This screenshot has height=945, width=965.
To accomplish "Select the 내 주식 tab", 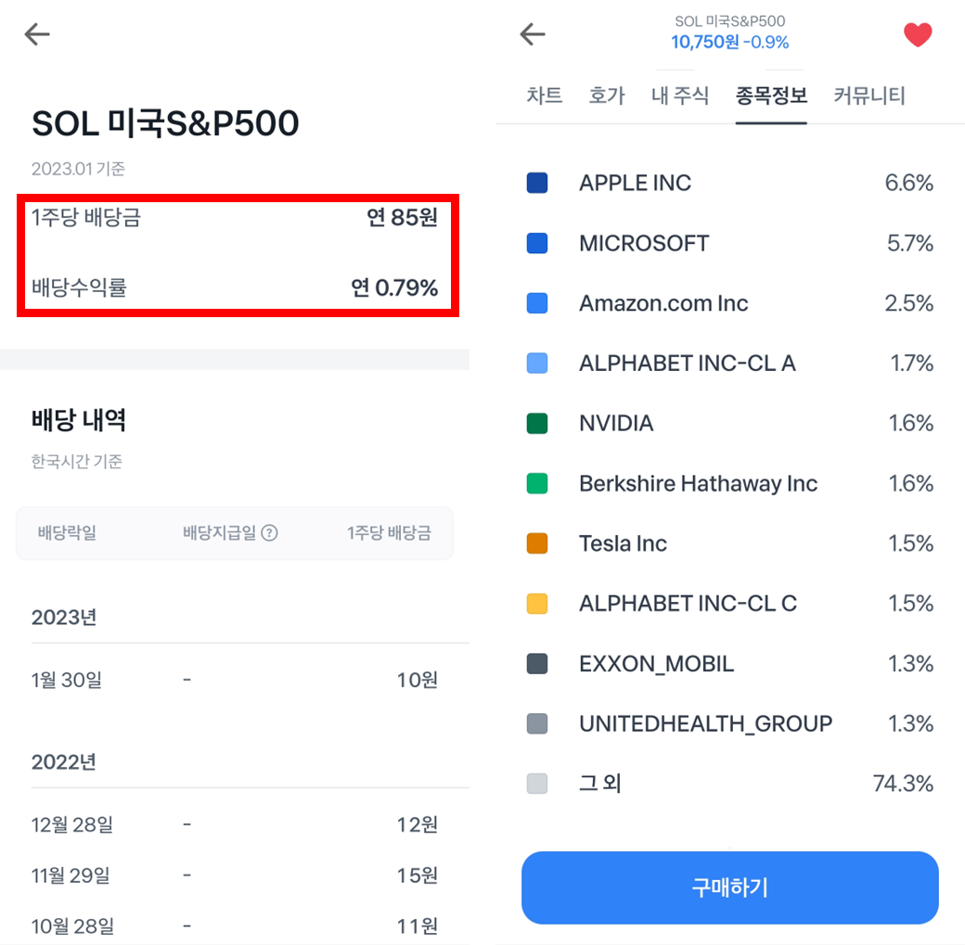I will [x=680, y=95].
